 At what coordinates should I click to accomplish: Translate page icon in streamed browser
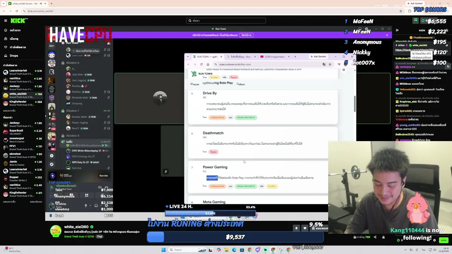coord(324,64)
